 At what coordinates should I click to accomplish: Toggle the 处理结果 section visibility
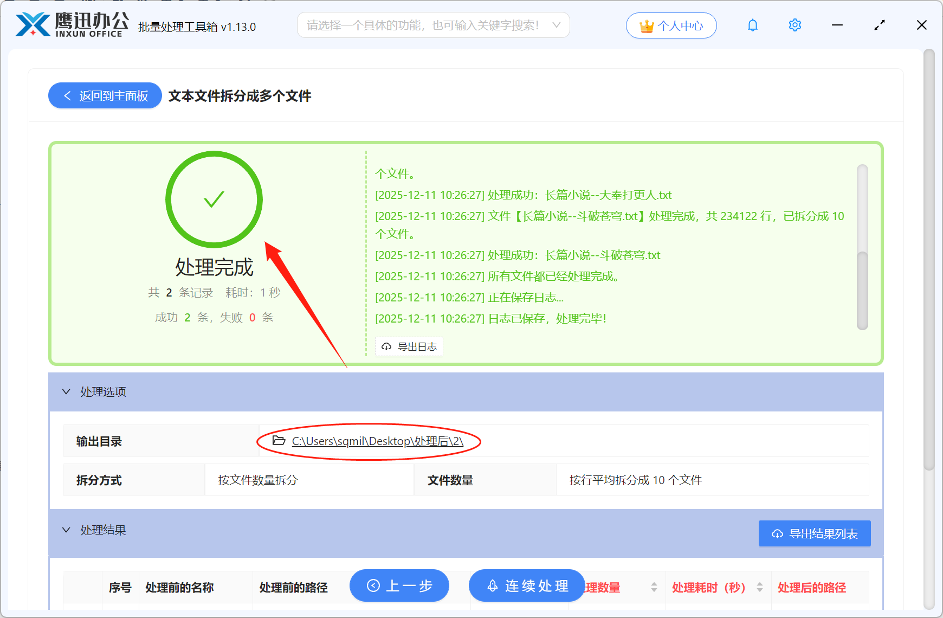[66, 530]
